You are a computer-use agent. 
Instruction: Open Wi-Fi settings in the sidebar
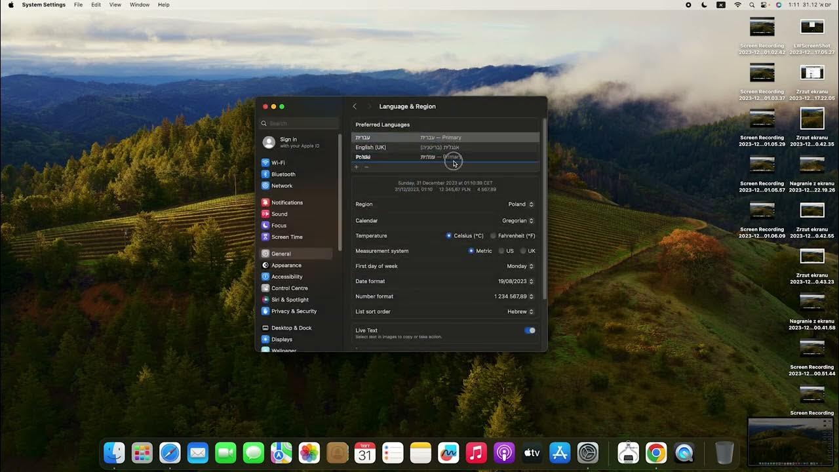click(x=278, y=163)
